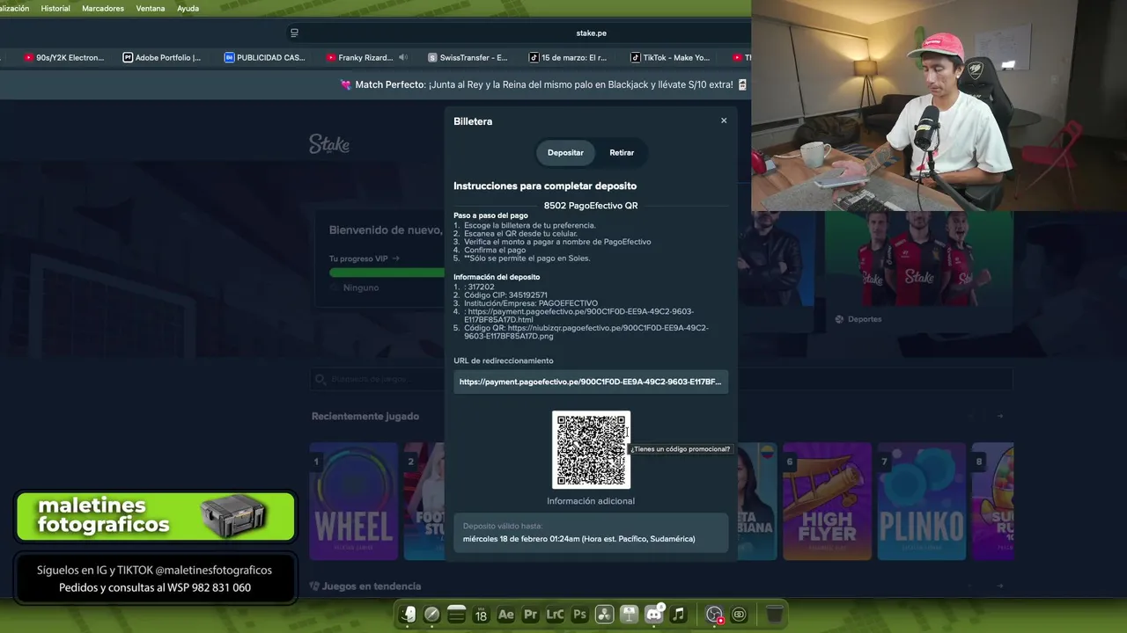Open the Tu progreso VIP link
The width and height of the screenshot is (1127, 633).
coord(364,258)
